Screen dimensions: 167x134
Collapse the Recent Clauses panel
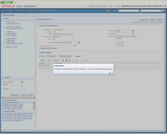tap(3, 100)
